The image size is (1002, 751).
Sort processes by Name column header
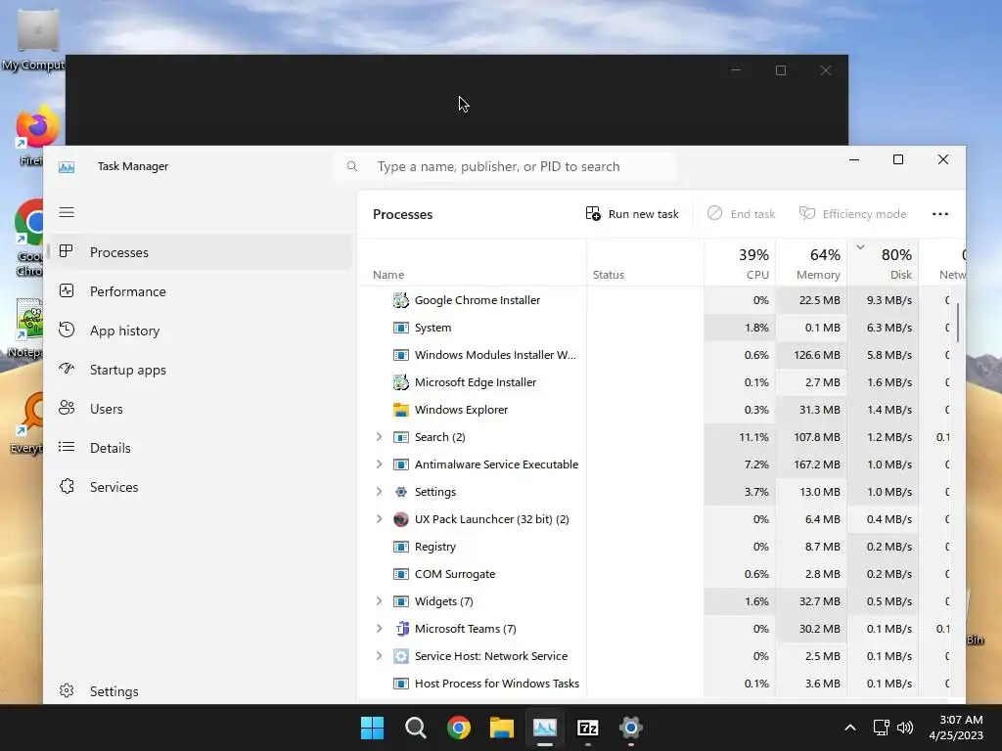[473, 263]
